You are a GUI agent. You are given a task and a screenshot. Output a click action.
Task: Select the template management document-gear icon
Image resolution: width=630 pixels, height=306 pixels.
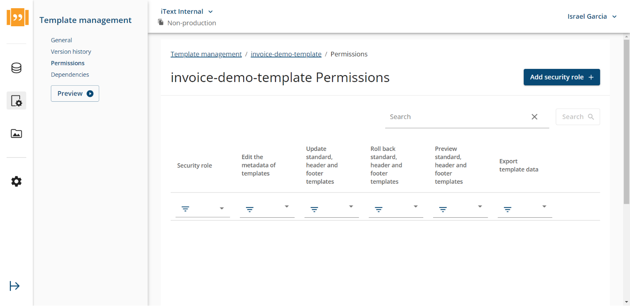coord(16,100)
